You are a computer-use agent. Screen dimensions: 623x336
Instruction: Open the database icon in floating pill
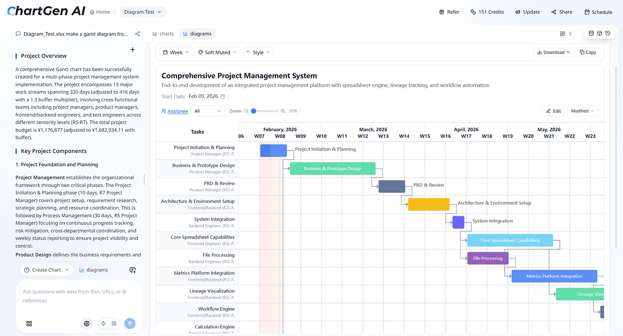[x=591, y=33]
